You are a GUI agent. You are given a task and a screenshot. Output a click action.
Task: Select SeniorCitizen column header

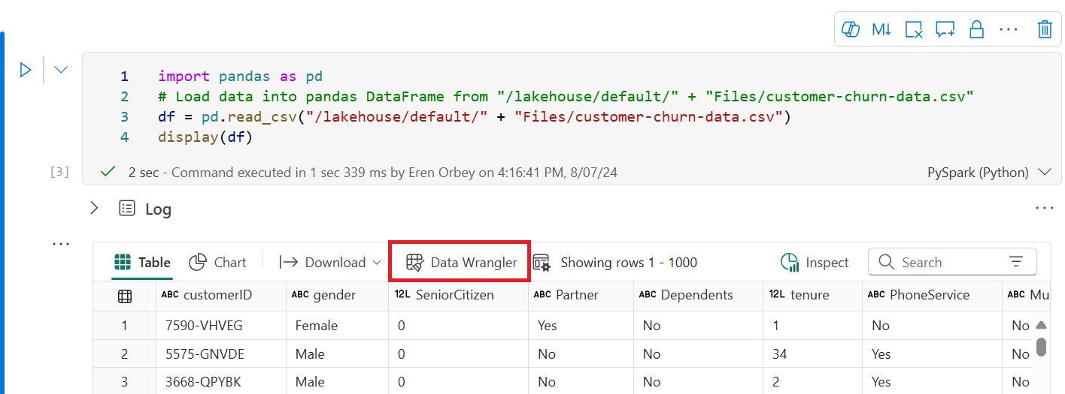click(458, 295)
